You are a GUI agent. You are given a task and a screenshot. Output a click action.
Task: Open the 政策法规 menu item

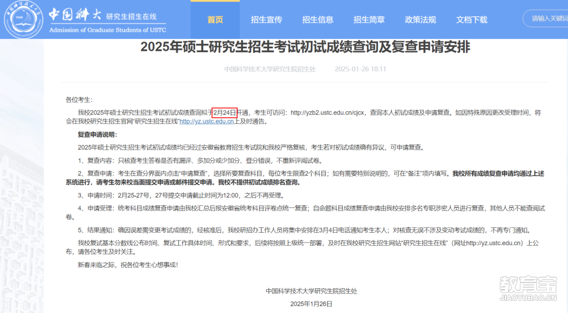point(420,19)
